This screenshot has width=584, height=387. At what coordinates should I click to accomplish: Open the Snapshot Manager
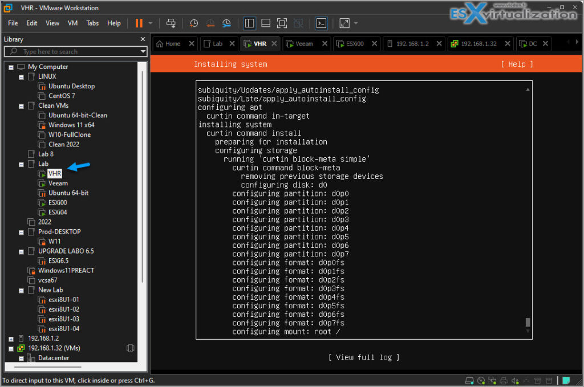coord(226,23)
